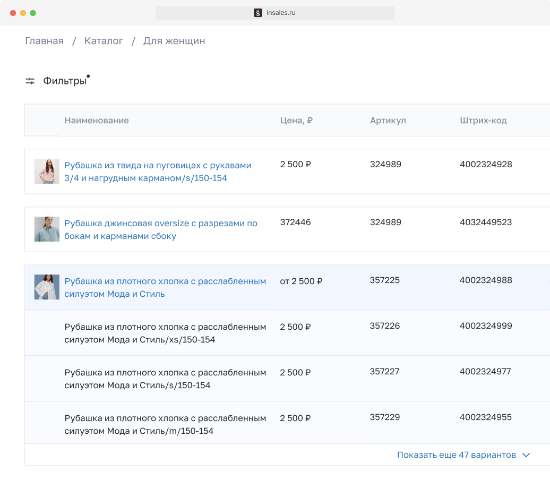Expand the list with Показать еще 47 вариантов
Screen dimensions: 550x480
457,455
